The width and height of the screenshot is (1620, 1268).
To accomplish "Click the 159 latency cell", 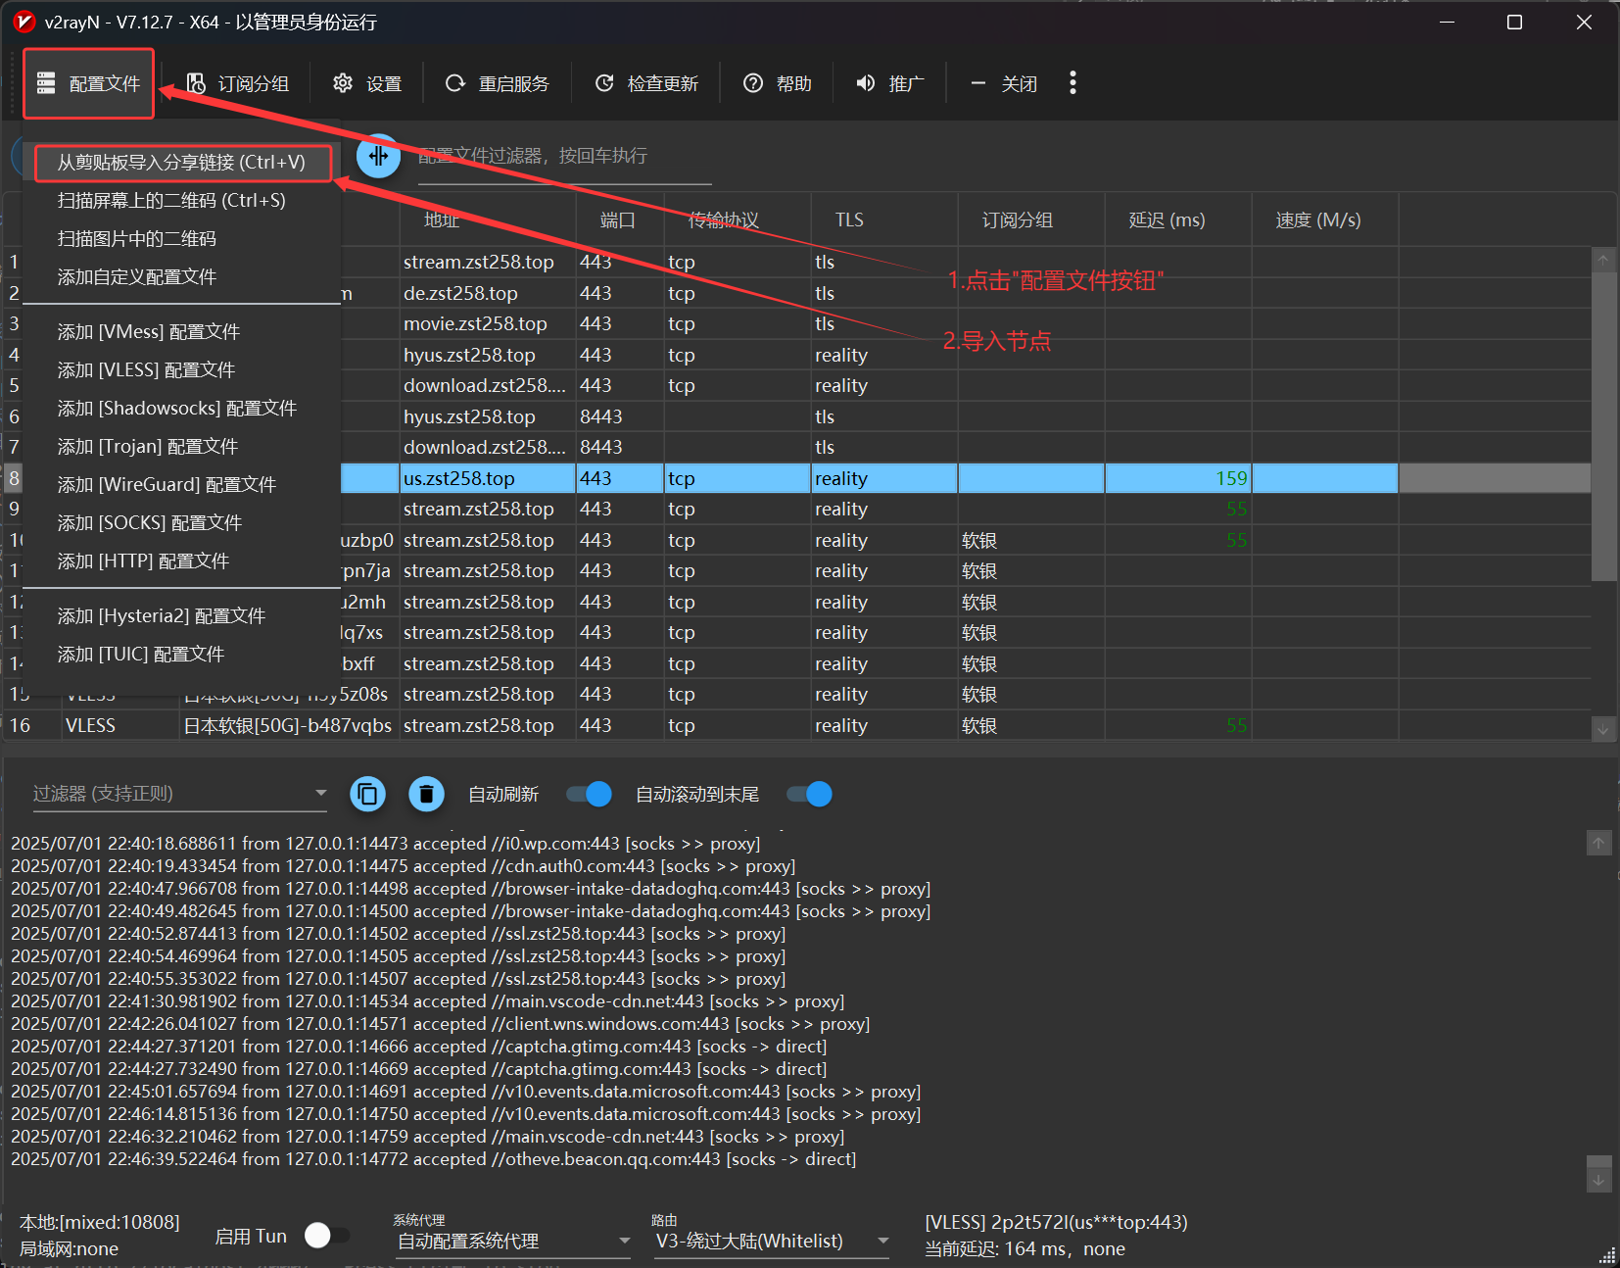I will [1178, 478].
